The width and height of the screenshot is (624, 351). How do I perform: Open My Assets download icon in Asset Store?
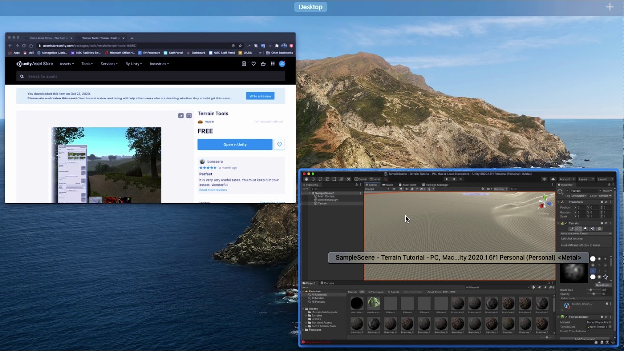point(244,64)
